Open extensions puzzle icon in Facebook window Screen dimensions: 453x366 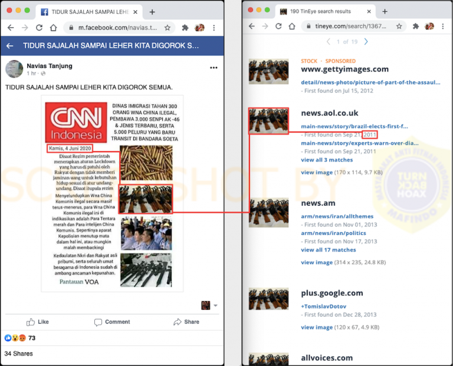point(185,28)
